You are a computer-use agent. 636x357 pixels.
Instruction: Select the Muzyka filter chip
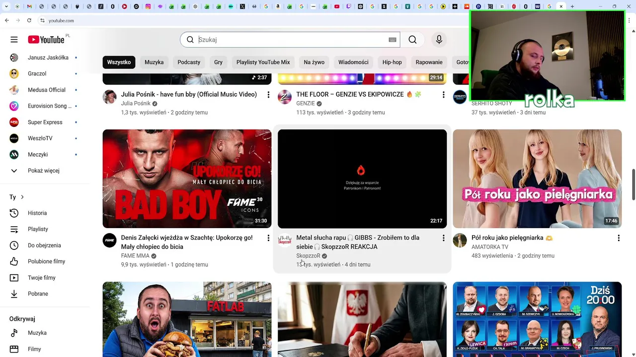pyautogui.click(x=154, y=62)
